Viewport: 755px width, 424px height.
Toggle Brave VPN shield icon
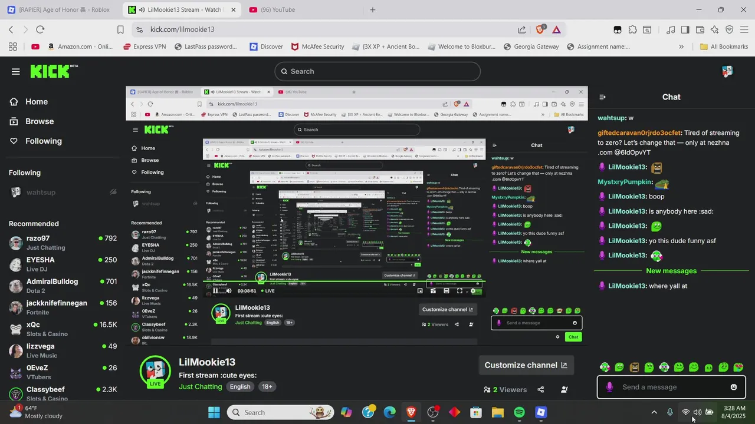730,29
